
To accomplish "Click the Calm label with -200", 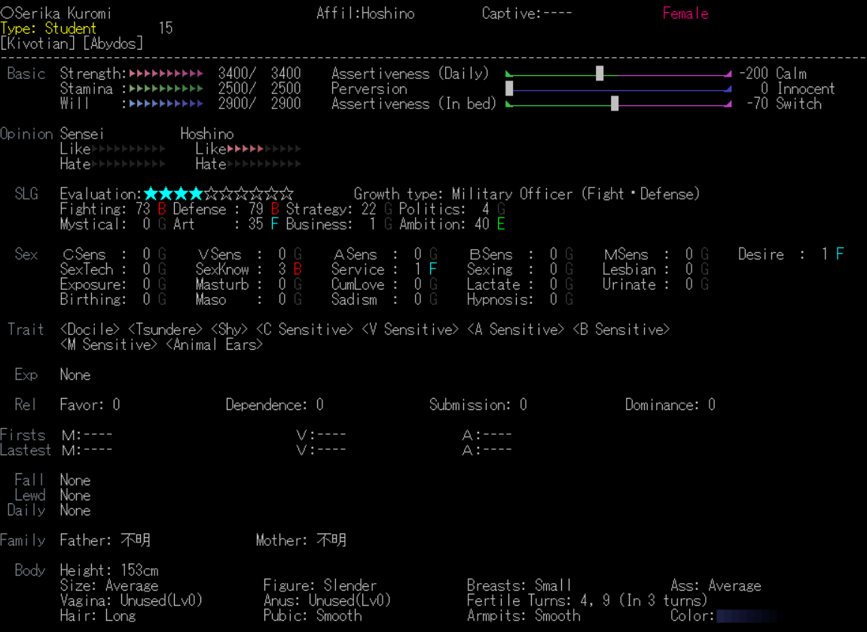I will [772, 74].
